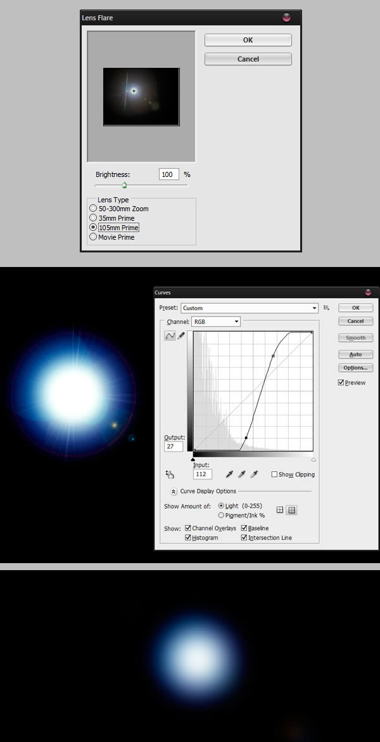Screen dimensions: 380x742
Task: Choose the detailed grid display icon
Action: click(292, 510)
